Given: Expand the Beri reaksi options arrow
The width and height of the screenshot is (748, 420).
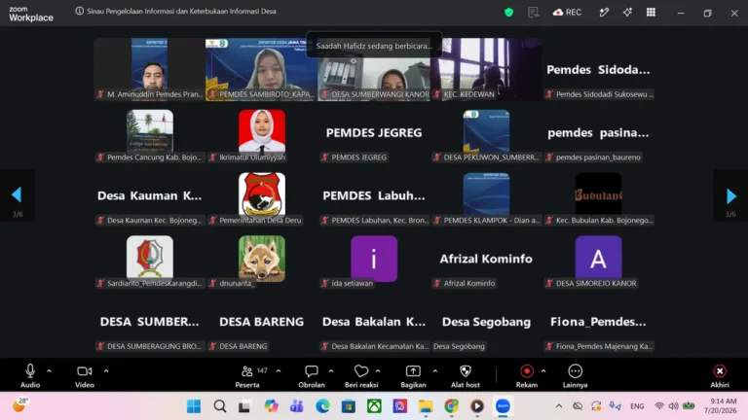Looking at the screenshot, I should [378, 371].
